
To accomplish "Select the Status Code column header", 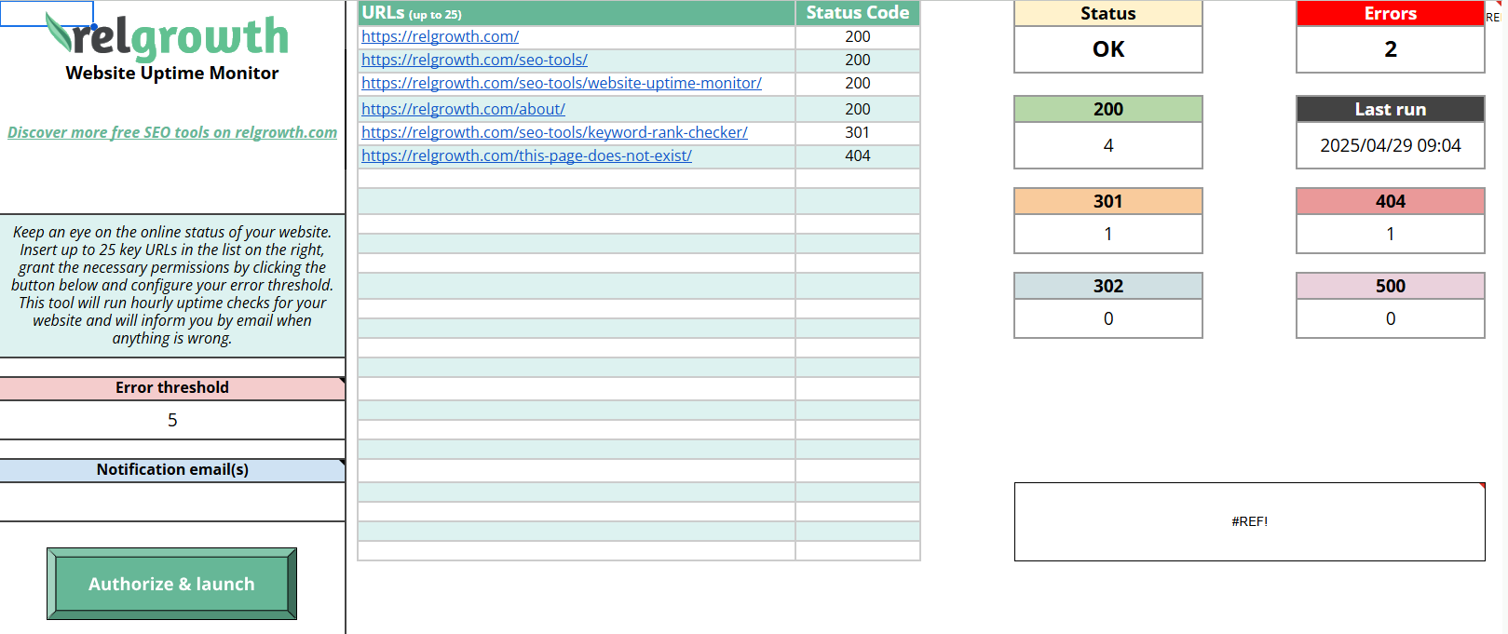I will click(x=858, y=13).
